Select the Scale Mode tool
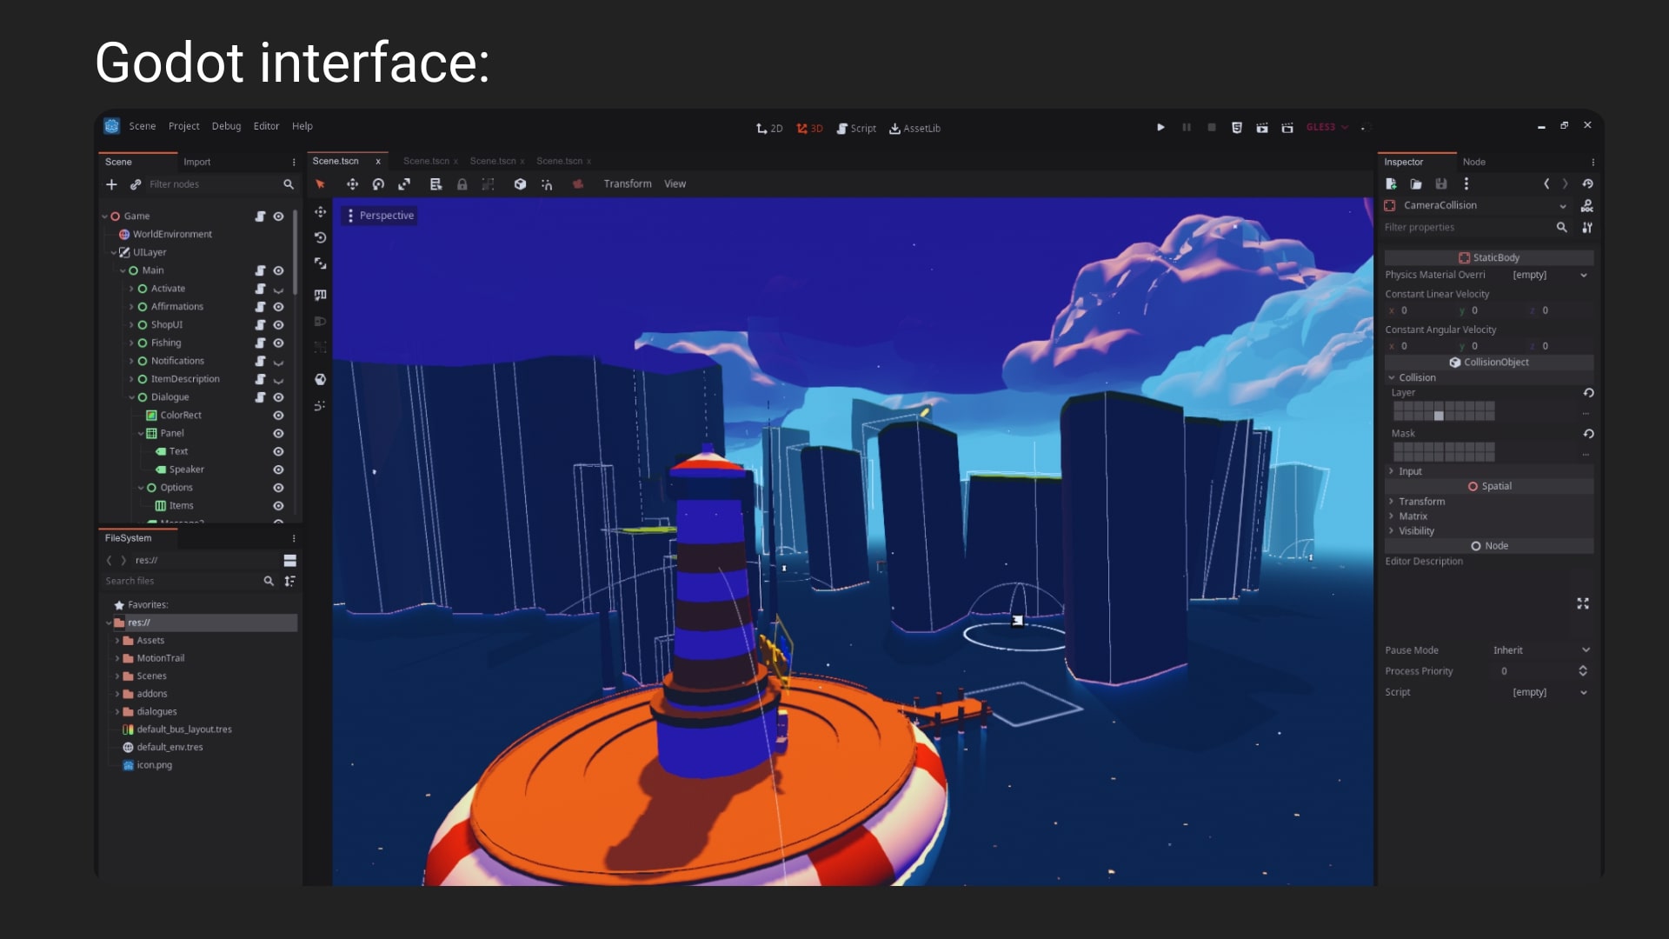The image size is (1669, 939). (404, 184)
